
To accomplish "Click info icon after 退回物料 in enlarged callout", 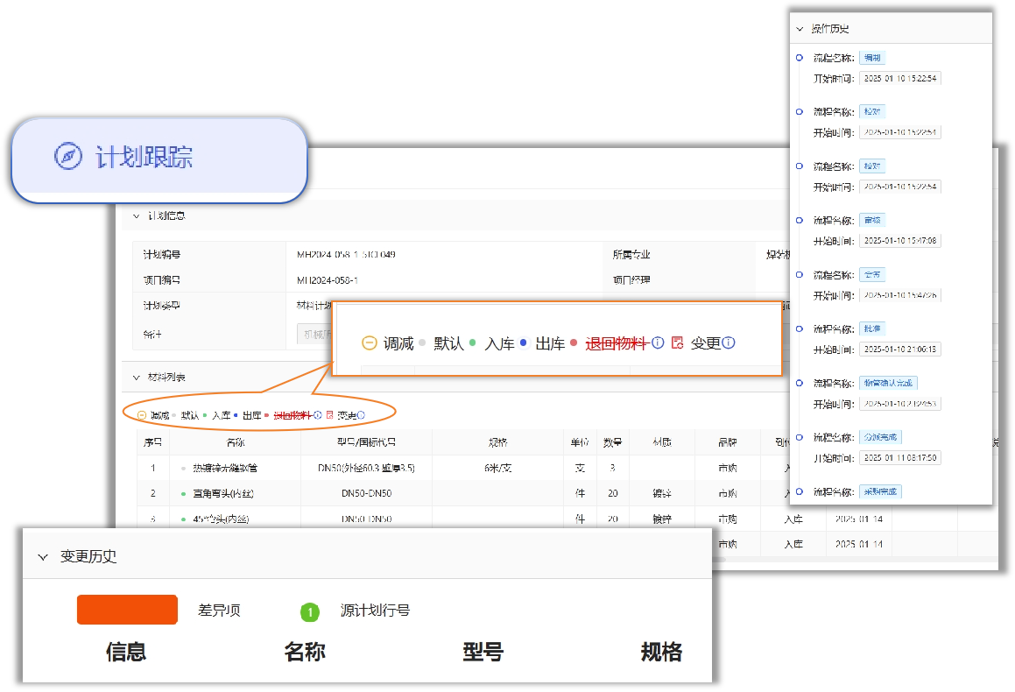I will point(657,343).
